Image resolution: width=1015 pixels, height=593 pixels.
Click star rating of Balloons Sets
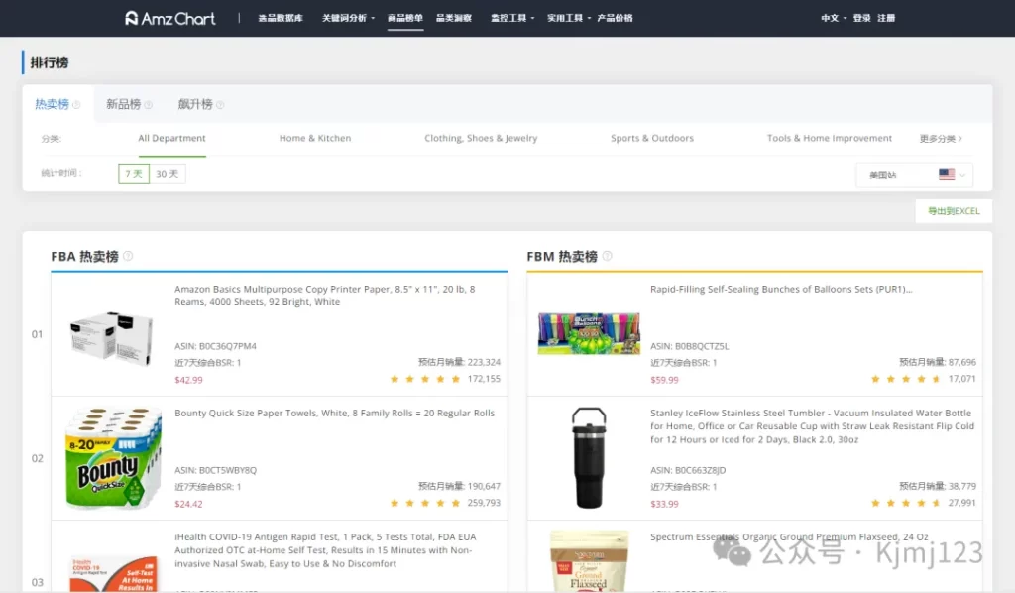(x=906, y=379)
